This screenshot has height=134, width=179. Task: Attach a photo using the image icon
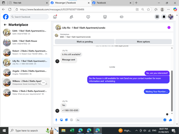click(61, 120)
